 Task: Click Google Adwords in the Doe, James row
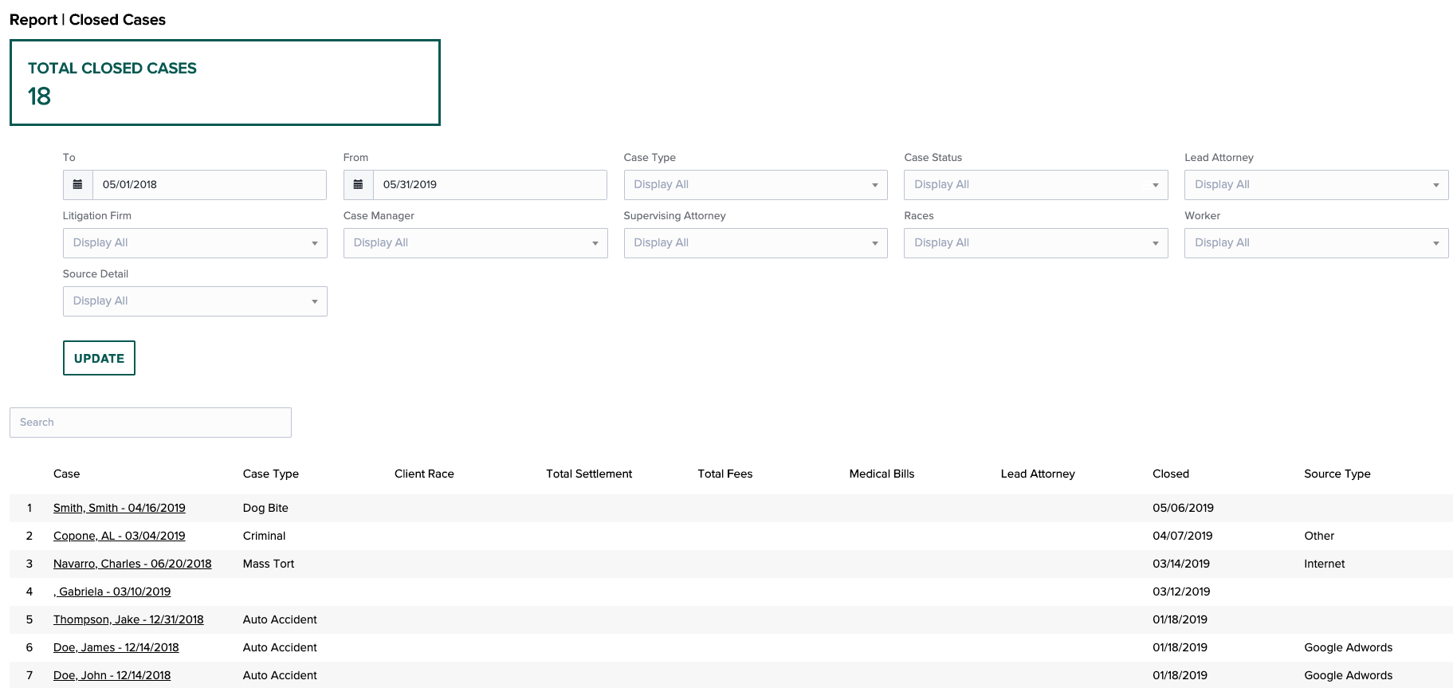point(1349,647)
